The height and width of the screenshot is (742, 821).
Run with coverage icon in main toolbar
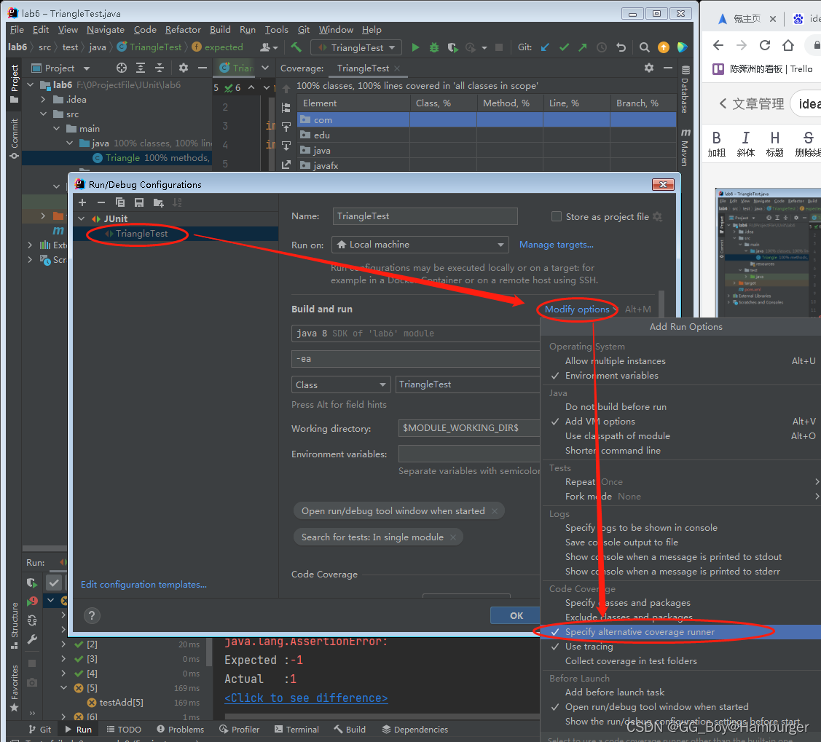point(452,47)
